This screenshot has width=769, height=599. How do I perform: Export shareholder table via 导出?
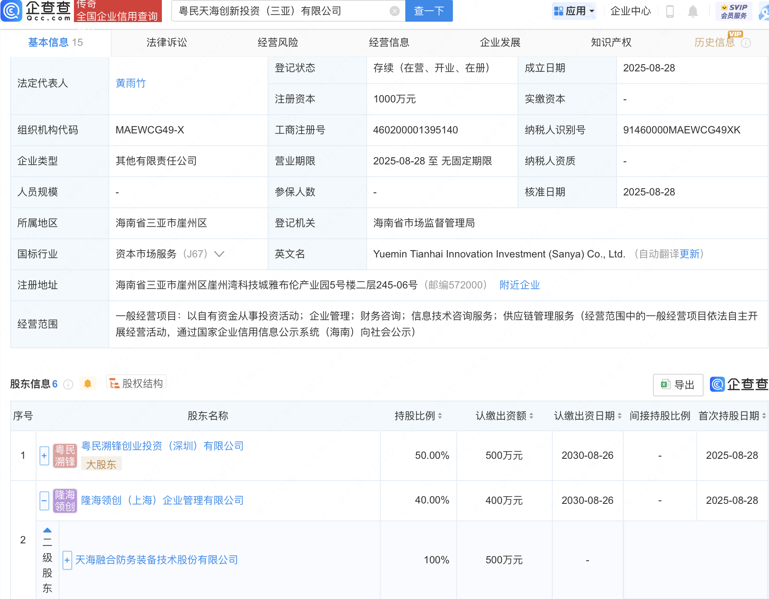tap(678, 385)
